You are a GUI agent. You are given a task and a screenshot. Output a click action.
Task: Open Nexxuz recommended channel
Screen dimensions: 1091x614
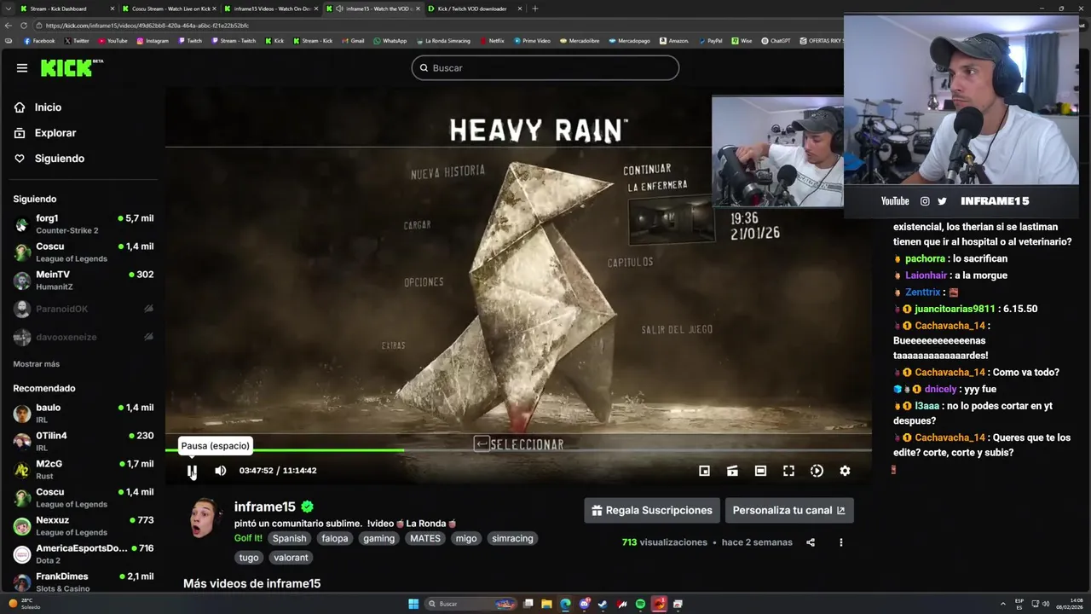(84, 526)
